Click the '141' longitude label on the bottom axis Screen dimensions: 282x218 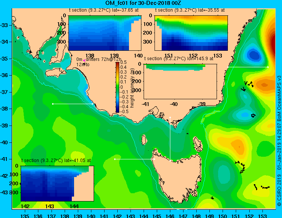(x=104, y=216)
